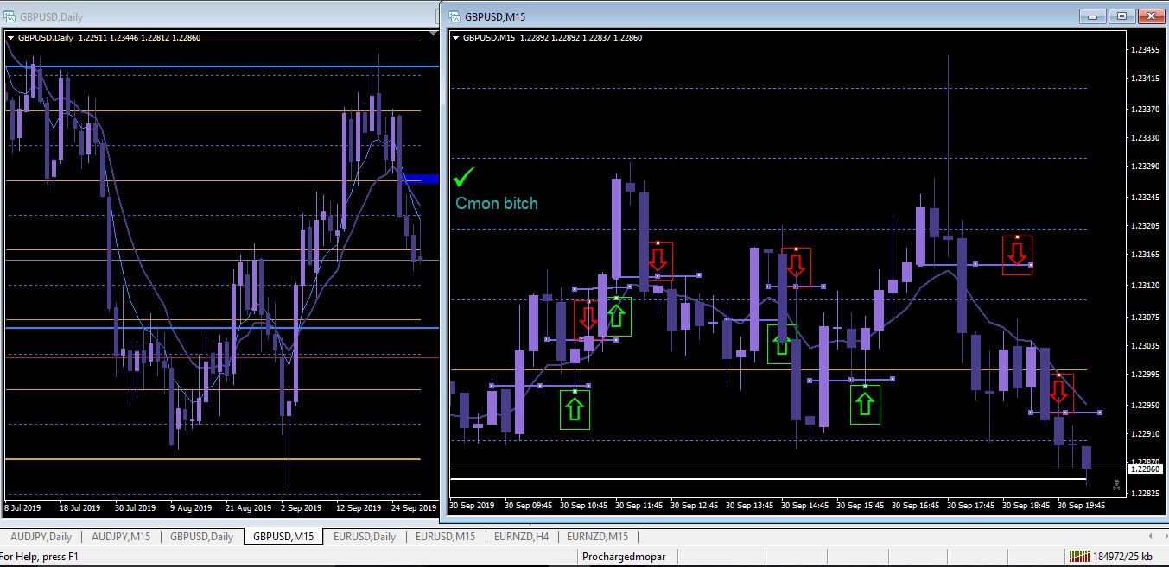The width and height of the screenshot is (1169, 567).
Task: Minimize the GBPUSD,M15 chart window
Action: click(1094, 16)
